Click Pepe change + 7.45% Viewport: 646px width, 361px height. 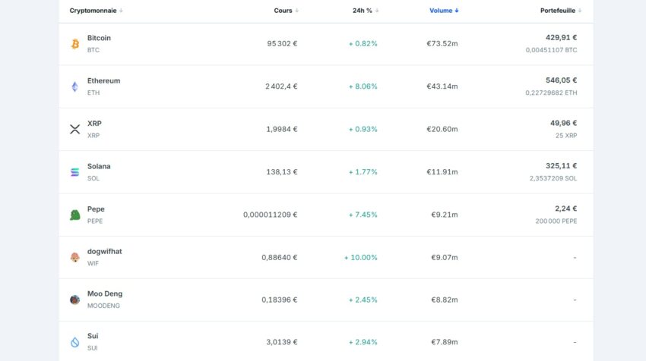pos(363,215)
